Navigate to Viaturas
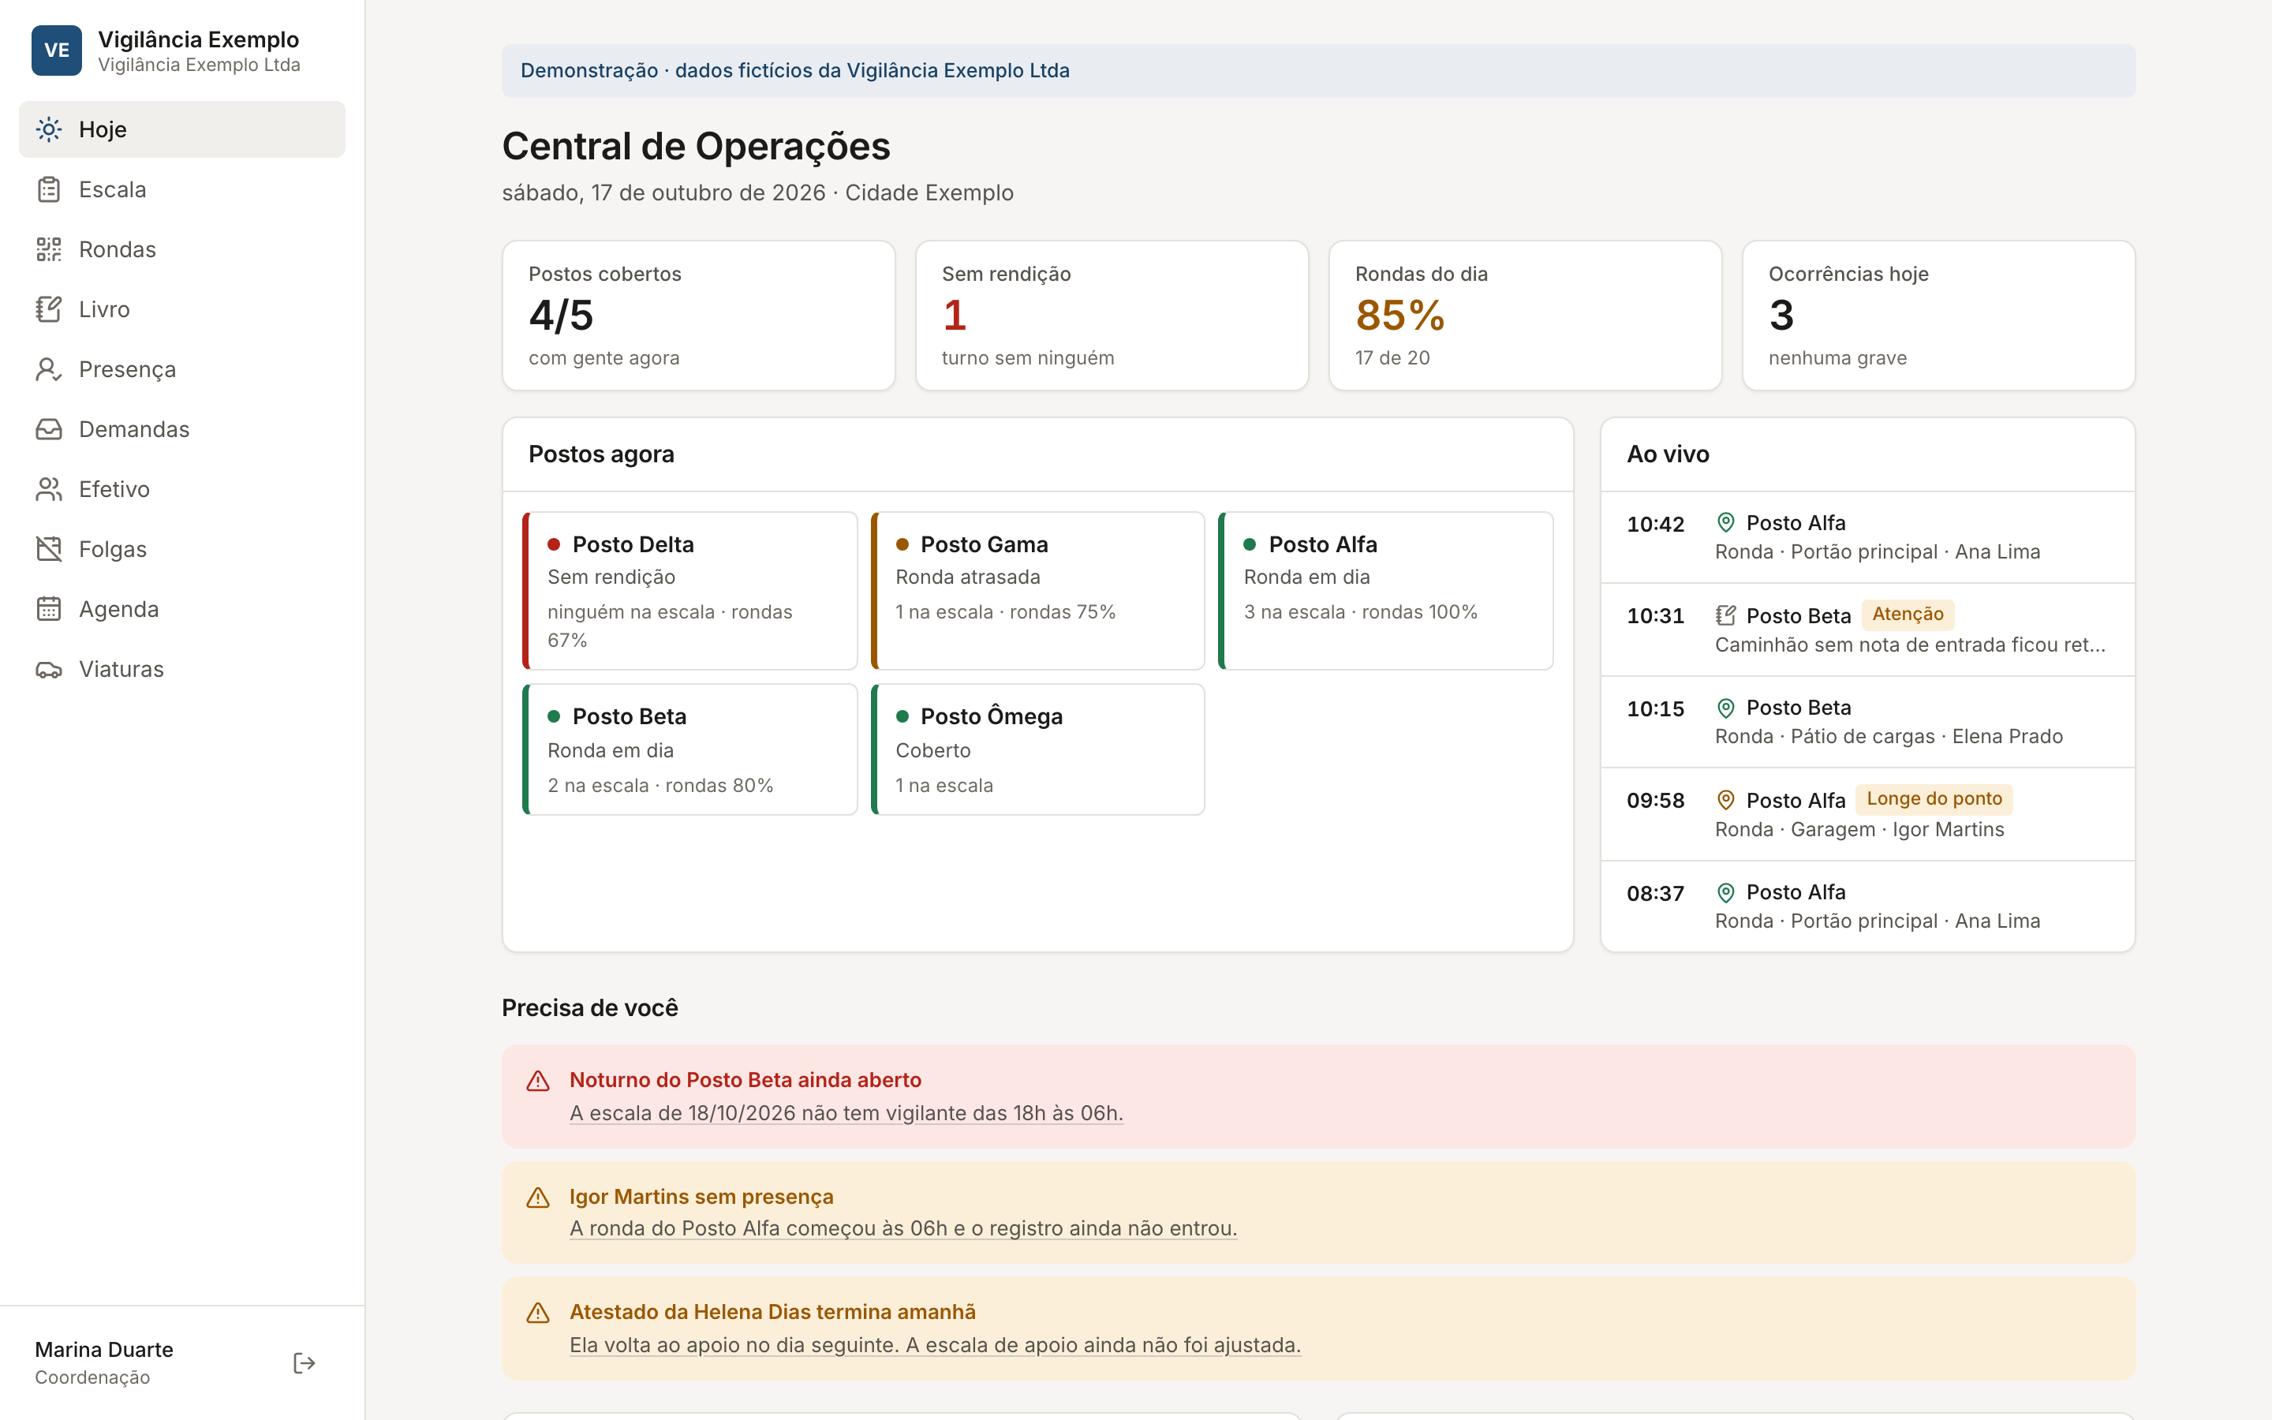This screenshot has height=1420, width=2272. [182, 670]
